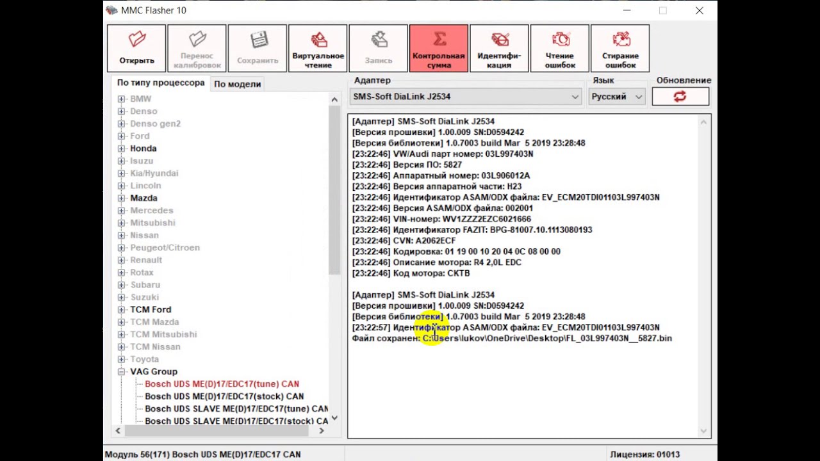
Task: Click the Код мотора: CKTB log line
Action: [x=411, y=273]
